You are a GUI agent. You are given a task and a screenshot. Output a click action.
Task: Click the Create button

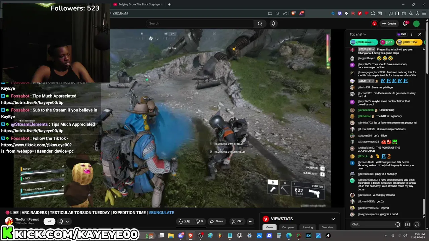pos(389,23)
